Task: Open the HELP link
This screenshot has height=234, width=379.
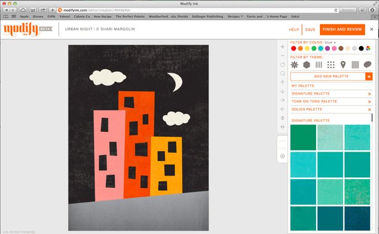Action: click(294, 29)
